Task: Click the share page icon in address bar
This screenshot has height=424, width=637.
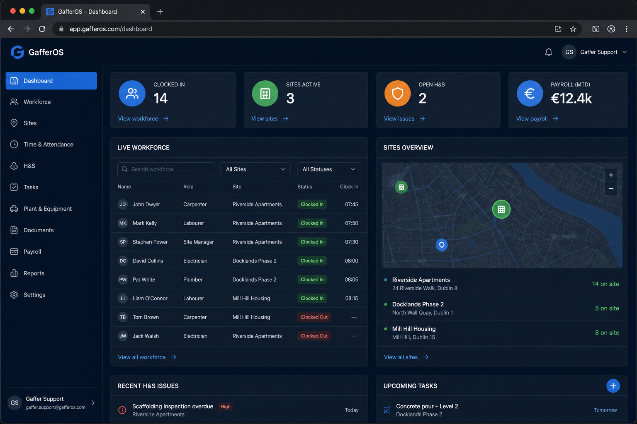Action: tap(558, 29)
